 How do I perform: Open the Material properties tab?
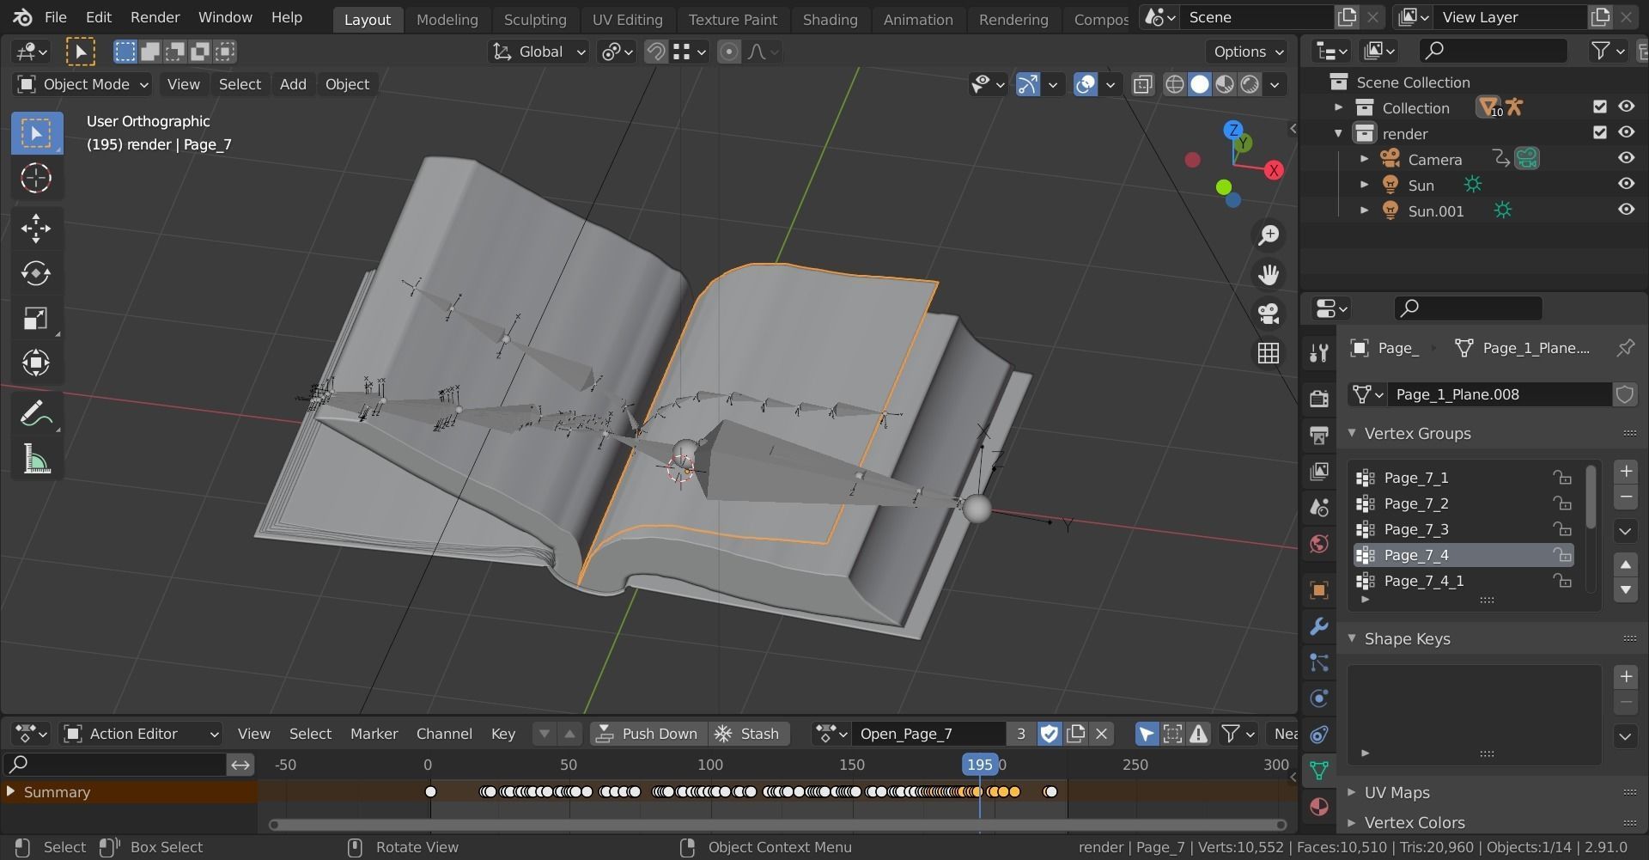tap(1319, 807)
